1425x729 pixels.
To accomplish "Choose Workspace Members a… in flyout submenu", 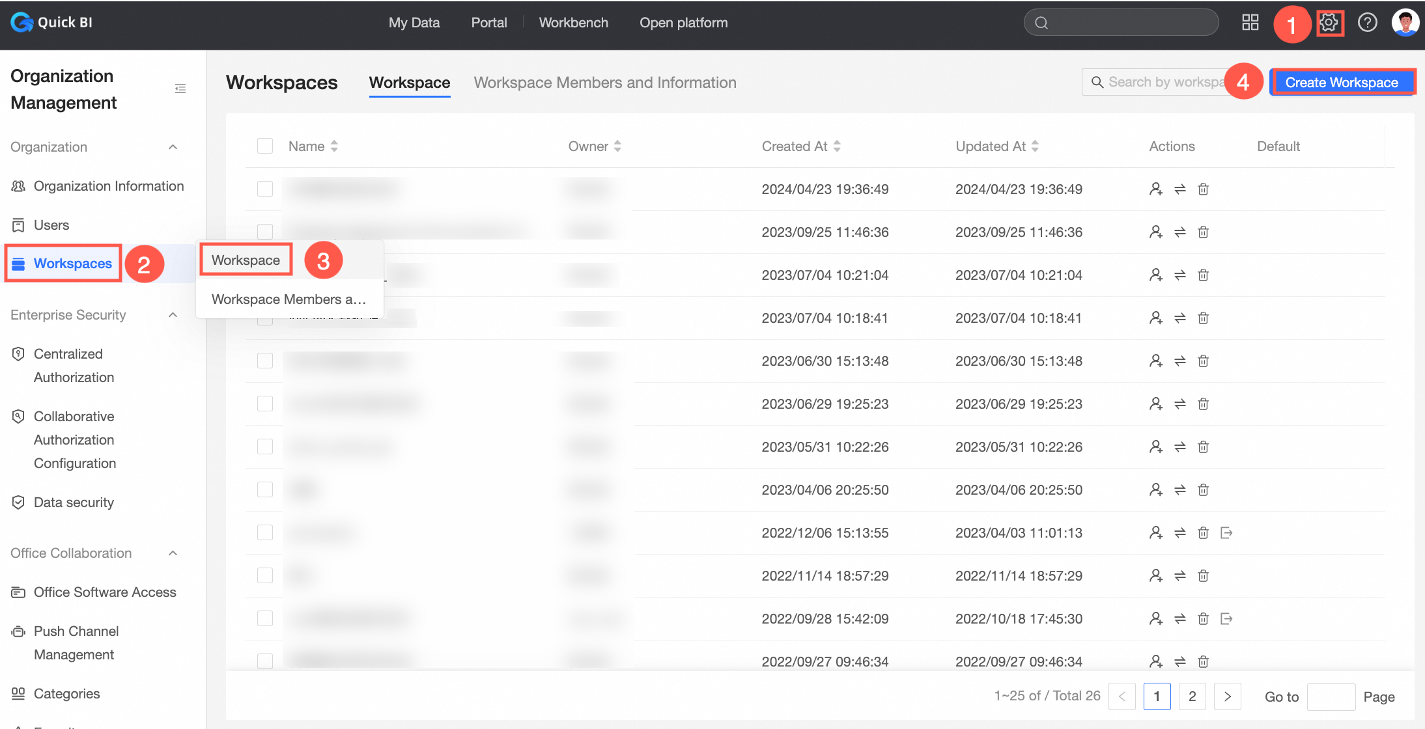I will pyautogui.click(x=289, y=299).
